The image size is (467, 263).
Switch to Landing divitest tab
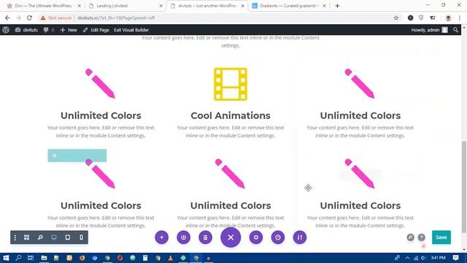tap(125, 6)
